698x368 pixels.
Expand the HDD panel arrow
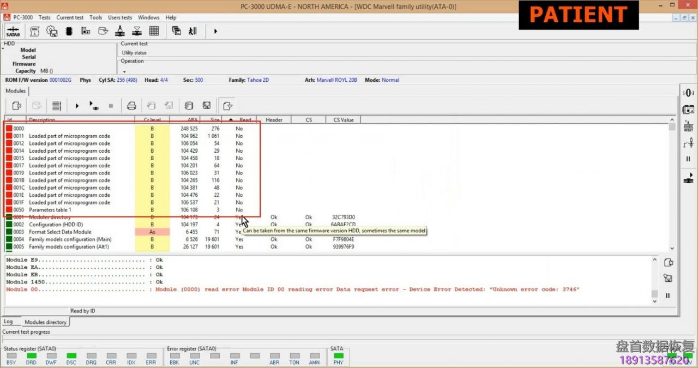(3, 49)
